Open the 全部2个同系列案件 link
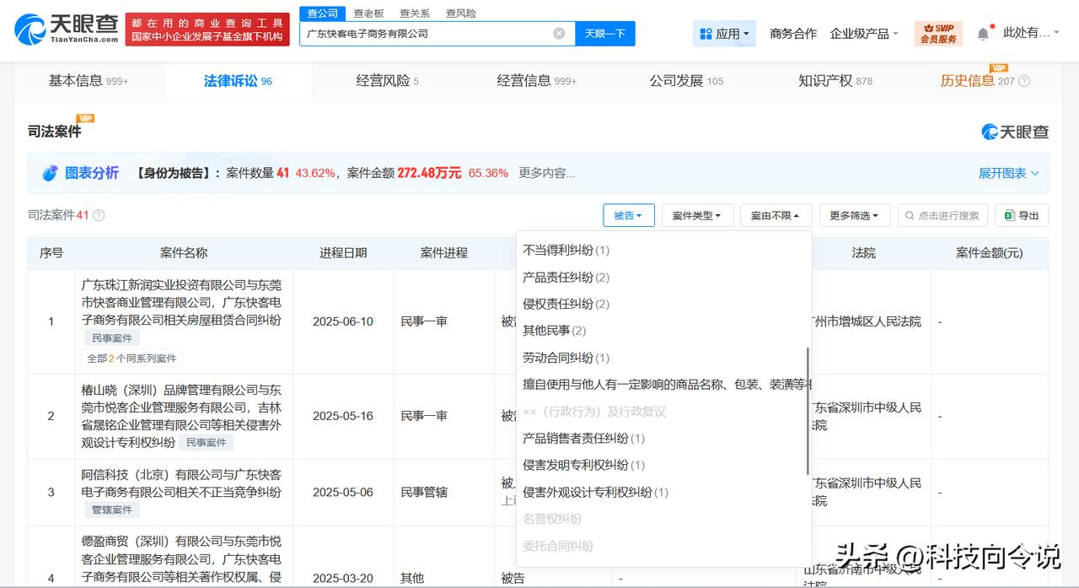Image resolution: width=1079 pixels, height=588 pixels. [132, 359]
